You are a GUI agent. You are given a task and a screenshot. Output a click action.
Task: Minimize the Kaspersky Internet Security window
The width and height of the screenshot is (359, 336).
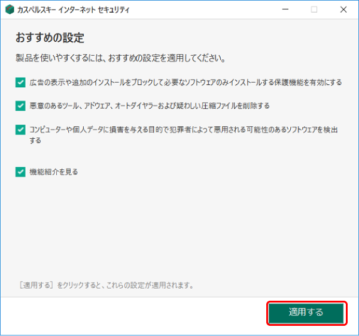(285, 10)
